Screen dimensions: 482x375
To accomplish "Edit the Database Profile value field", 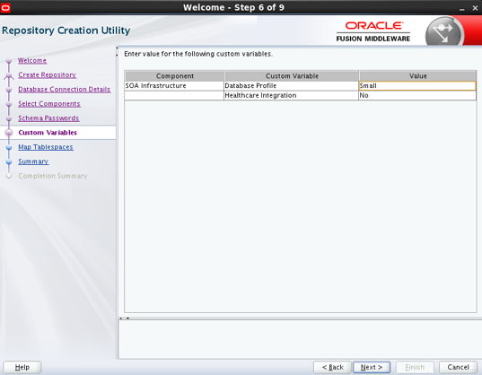I will 417,86.
